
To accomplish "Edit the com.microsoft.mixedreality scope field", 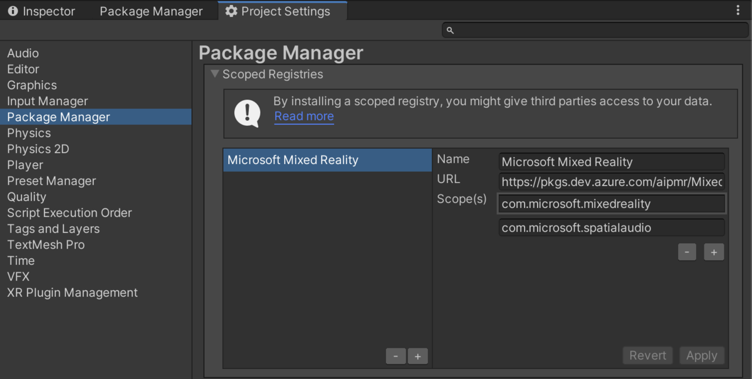I will point(612,204).
